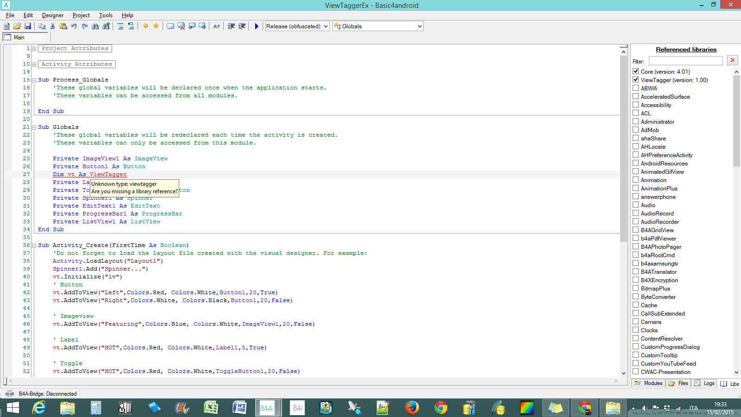Screen dimensions: 741x417
Task: Switch to the Modules tab
Action: click(648, 383)
